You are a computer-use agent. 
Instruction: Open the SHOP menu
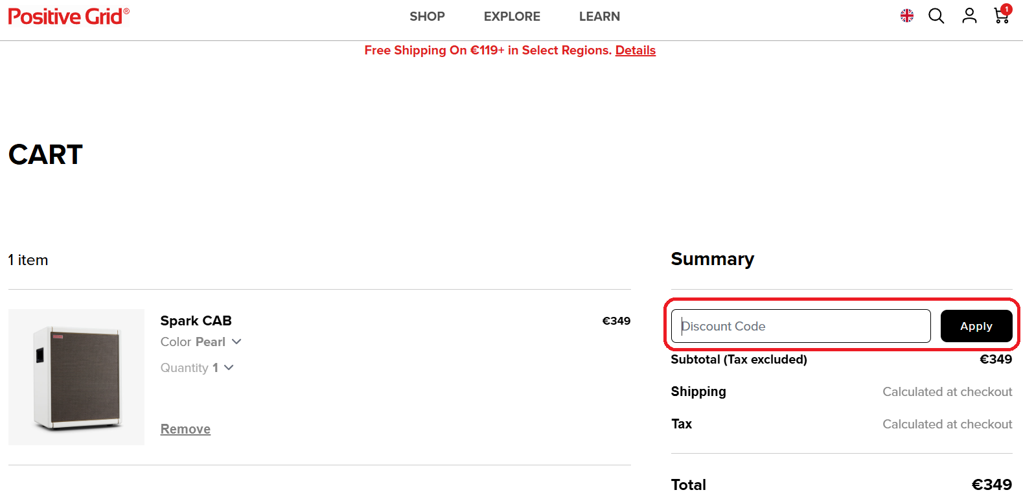427,16
